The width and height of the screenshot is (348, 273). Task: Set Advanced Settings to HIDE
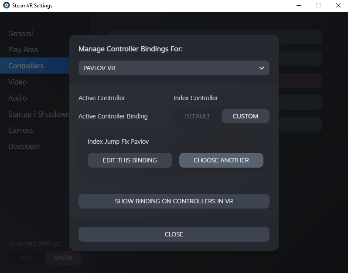tap(27, 258)
